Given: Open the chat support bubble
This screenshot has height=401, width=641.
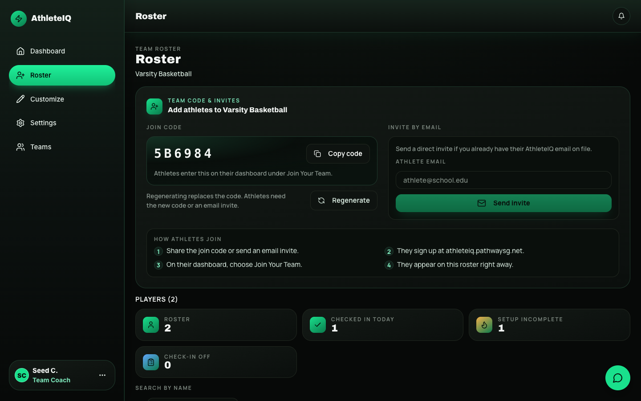Looking at the screenshot, I should click(617, 378).
